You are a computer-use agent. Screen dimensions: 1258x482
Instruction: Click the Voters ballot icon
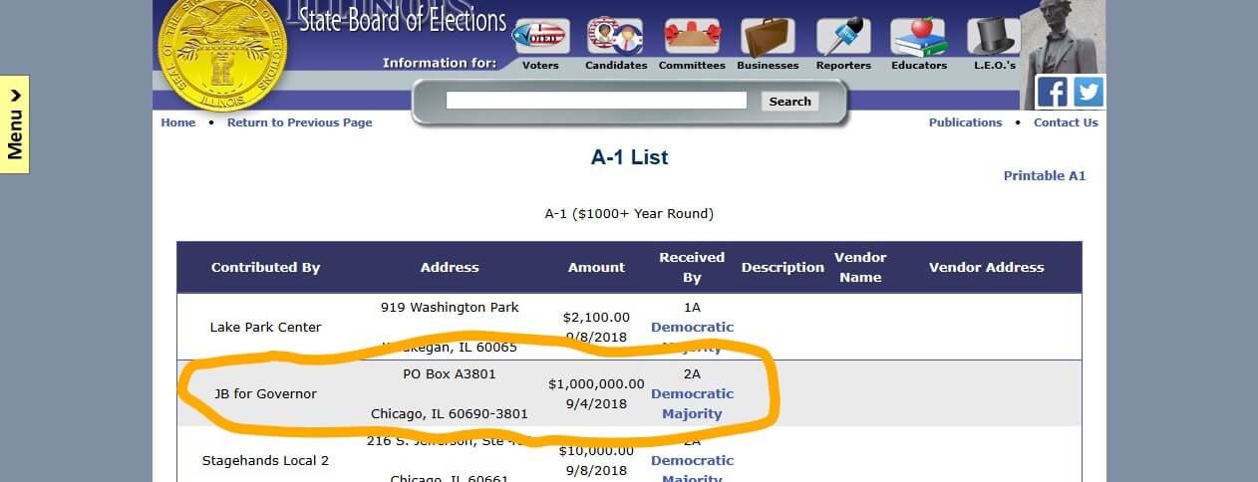(x=539, y=37)
